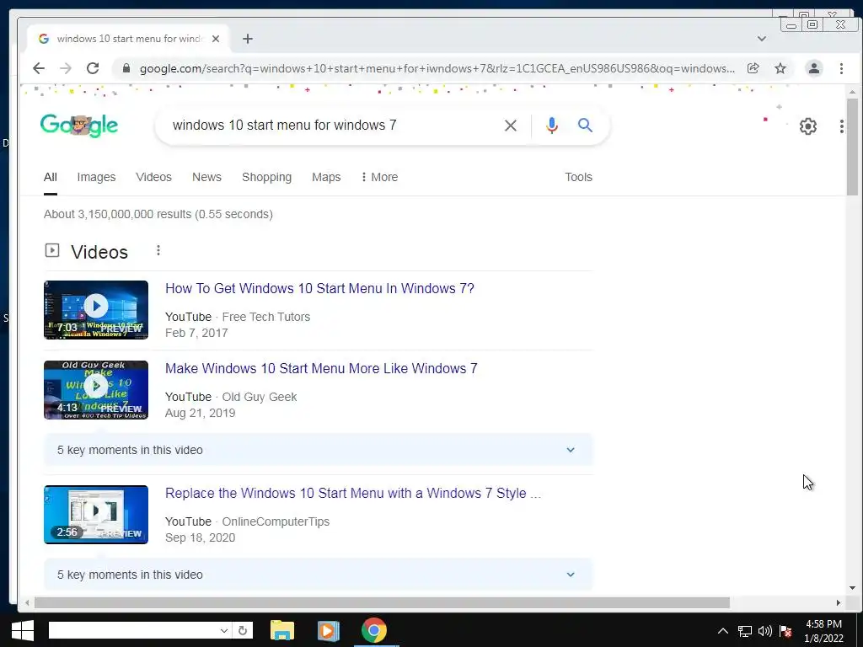Open the tab search dropdown arrow
This screenshot has height=647, width=863.
[762, 39]
